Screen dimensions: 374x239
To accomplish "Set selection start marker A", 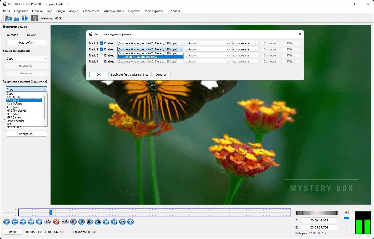I will (48, 222).
